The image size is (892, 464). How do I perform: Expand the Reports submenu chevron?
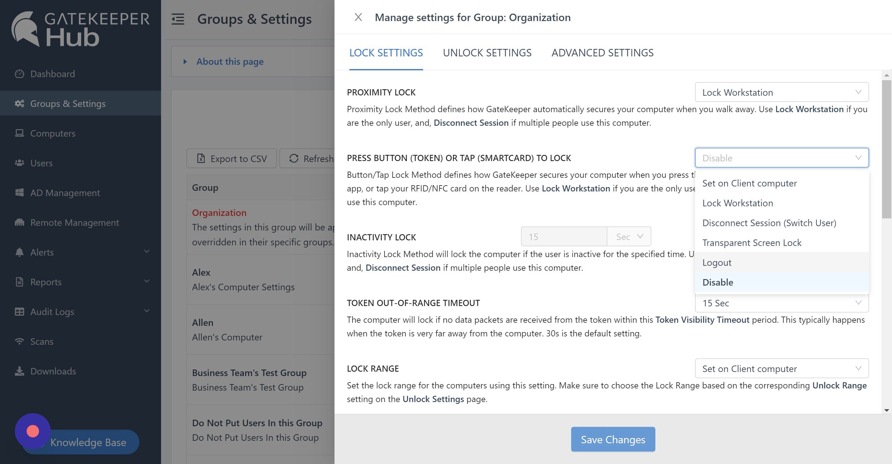(147, 281)
